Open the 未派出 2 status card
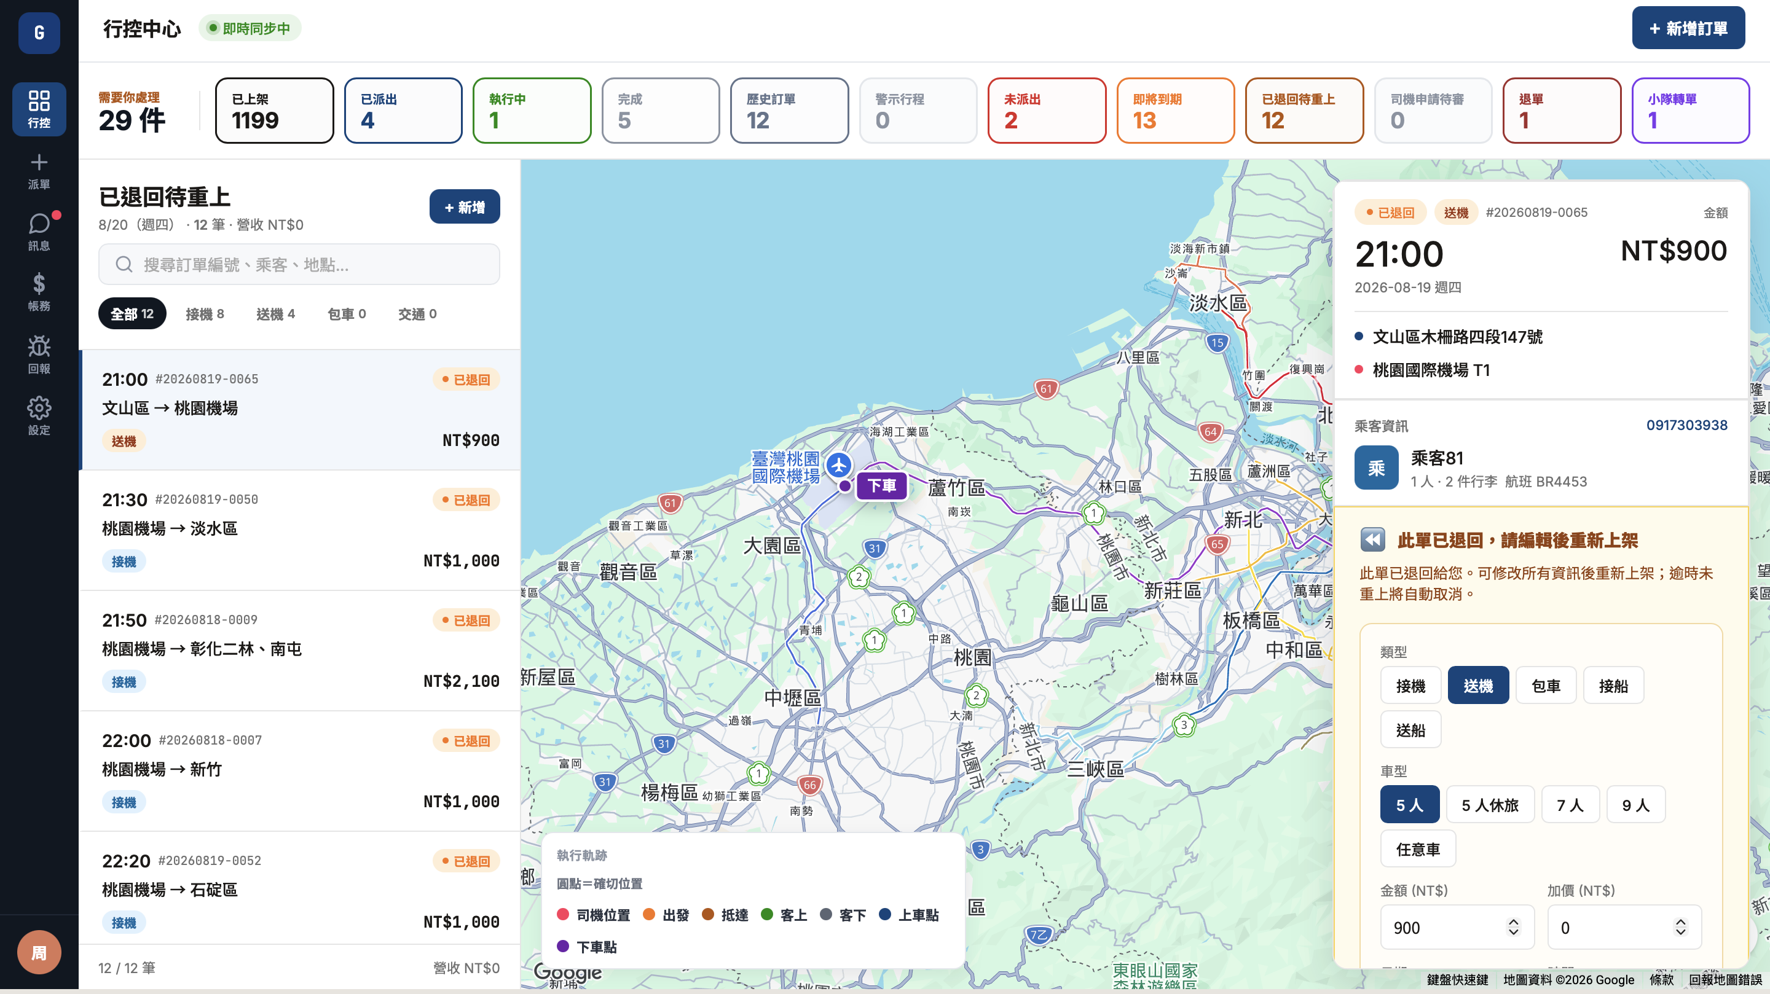 pyautogui.click(x=1047, y=111)
